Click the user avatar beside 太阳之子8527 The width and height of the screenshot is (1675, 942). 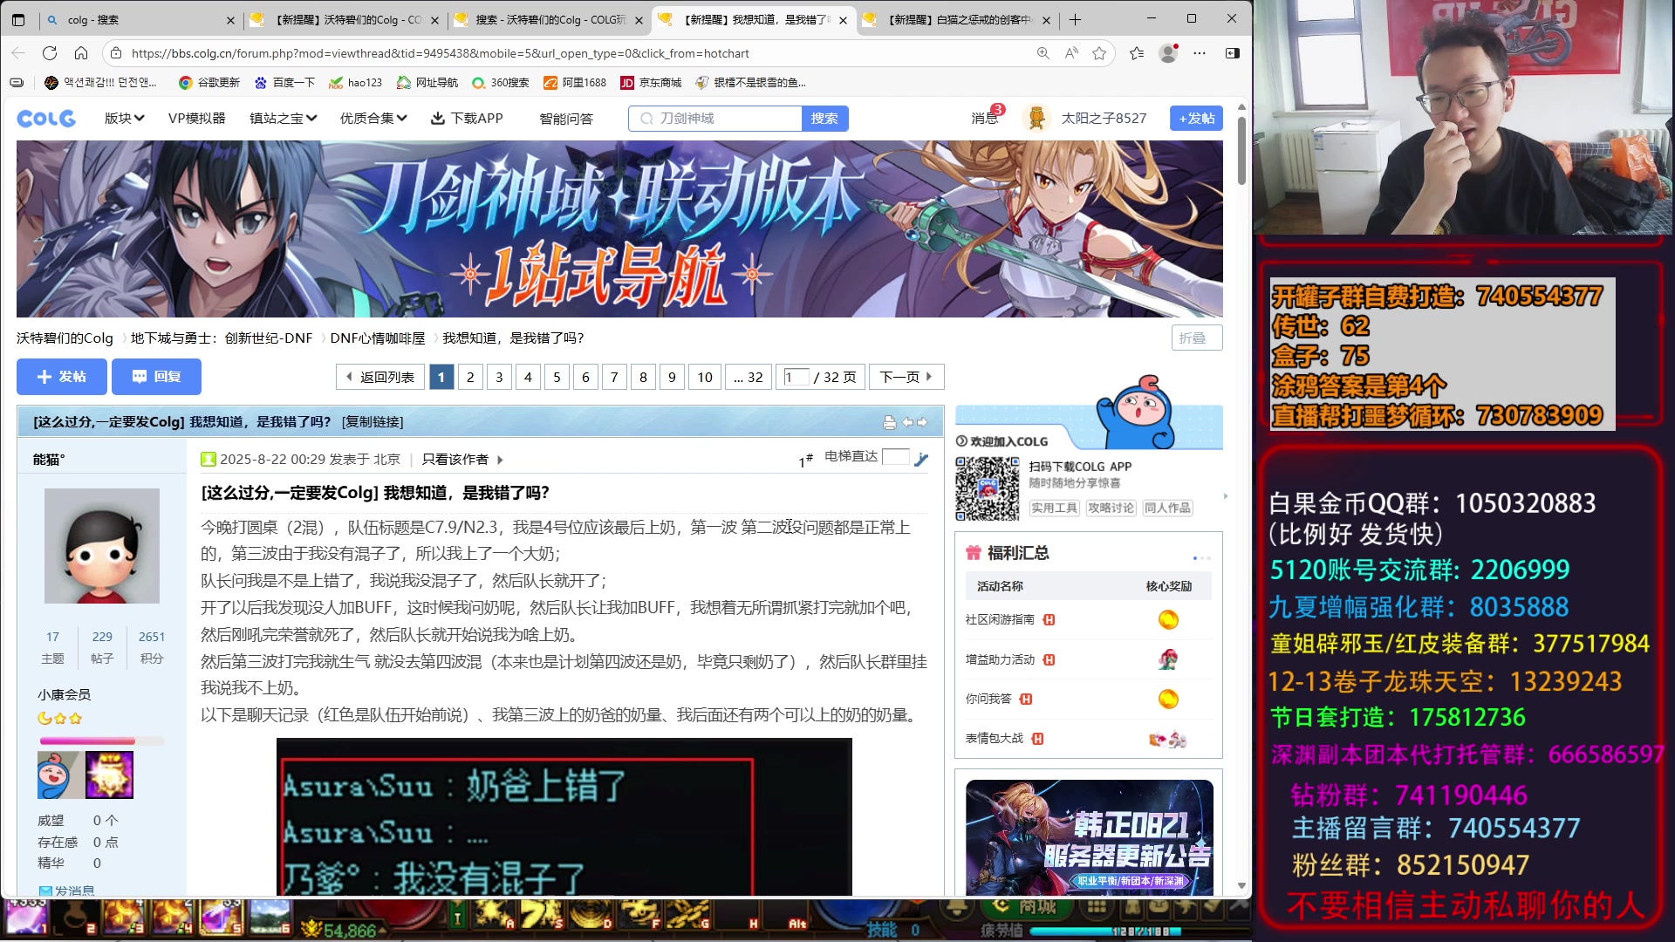click(x=1036, y=118)
